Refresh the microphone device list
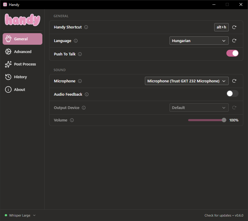This screenshot has width=248, height=221. (234, 81)
